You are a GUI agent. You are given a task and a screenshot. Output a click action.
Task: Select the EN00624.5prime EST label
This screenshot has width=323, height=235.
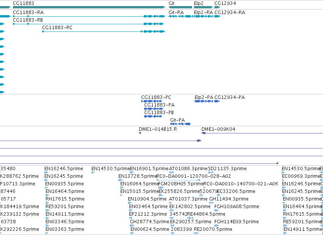tap(150, 229)
